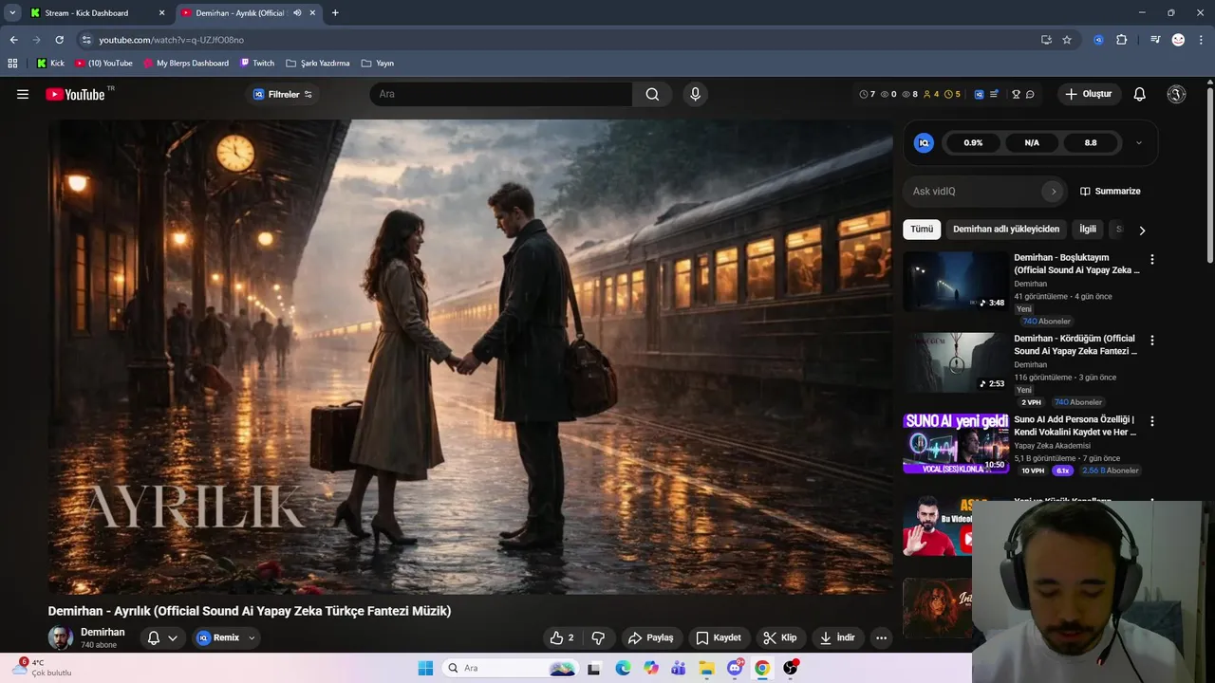Open site information icon in address bar
The height and width of the screenshot is (683, 1215).
point(85,40)
